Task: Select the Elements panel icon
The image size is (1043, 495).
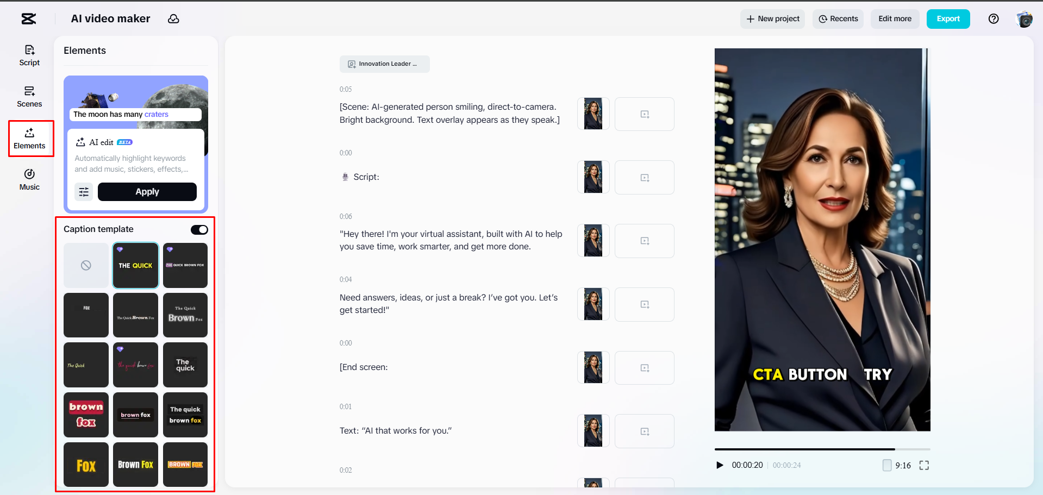Action: 29,137
